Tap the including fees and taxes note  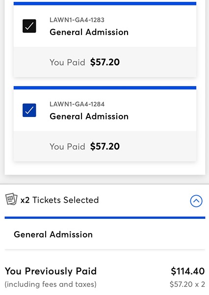click(51, 284)
